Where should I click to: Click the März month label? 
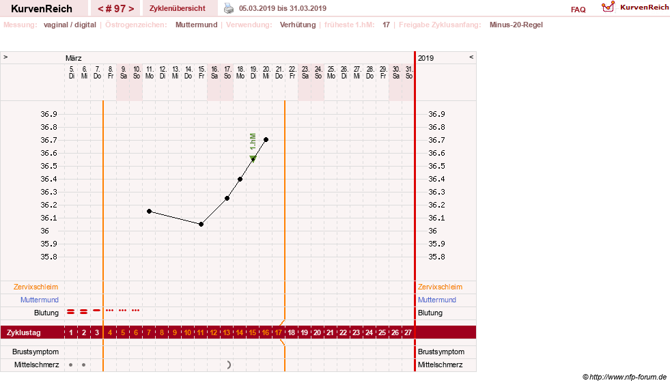[74, 58]
